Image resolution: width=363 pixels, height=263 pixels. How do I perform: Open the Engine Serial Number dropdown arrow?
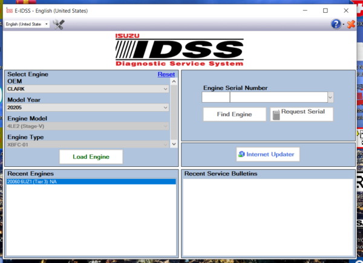330,97
